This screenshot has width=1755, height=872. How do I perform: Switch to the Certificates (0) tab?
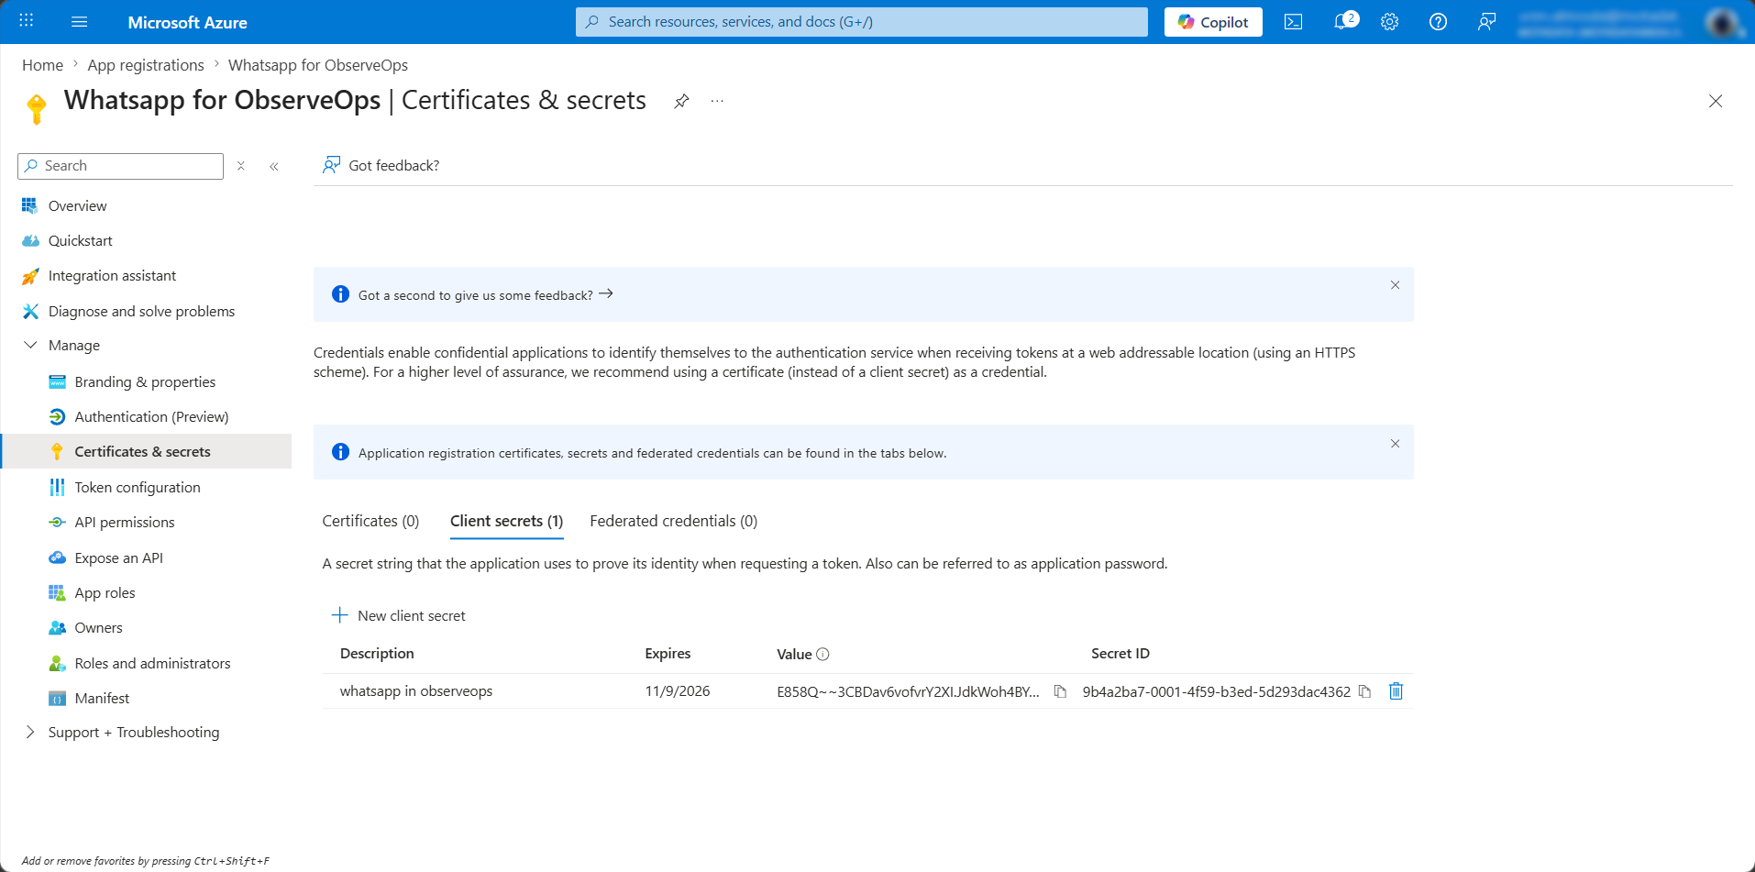tap(370, 521)
